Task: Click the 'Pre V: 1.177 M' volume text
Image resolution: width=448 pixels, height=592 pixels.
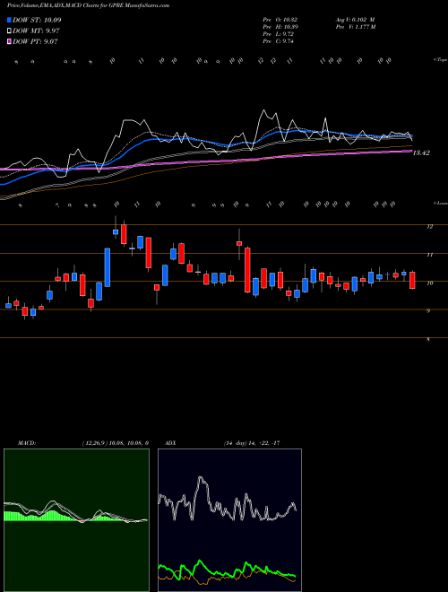Action: point(355,27)
